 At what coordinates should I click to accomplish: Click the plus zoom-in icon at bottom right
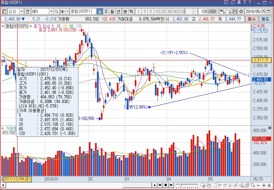click(264, 185)
